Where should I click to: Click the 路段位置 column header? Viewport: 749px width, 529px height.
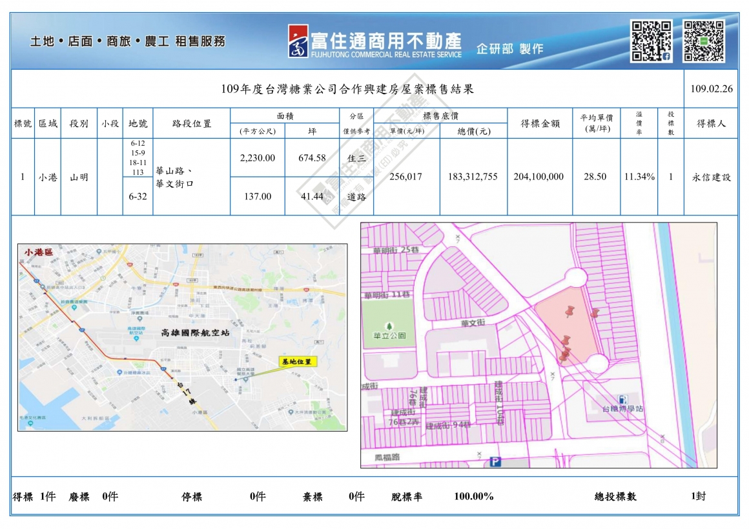pos(192,124)
